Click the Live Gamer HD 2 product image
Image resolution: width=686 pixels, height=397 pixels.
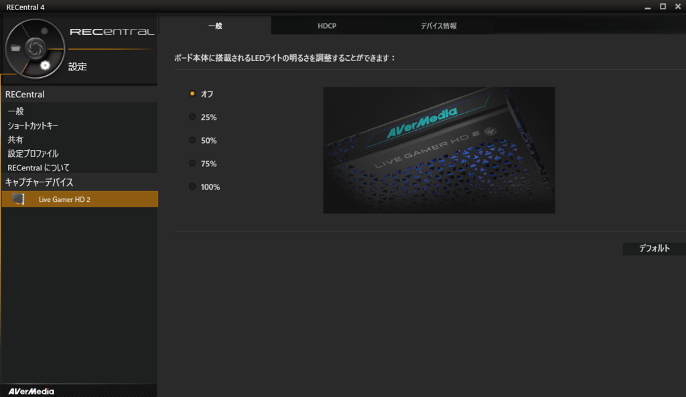[439, 150]
